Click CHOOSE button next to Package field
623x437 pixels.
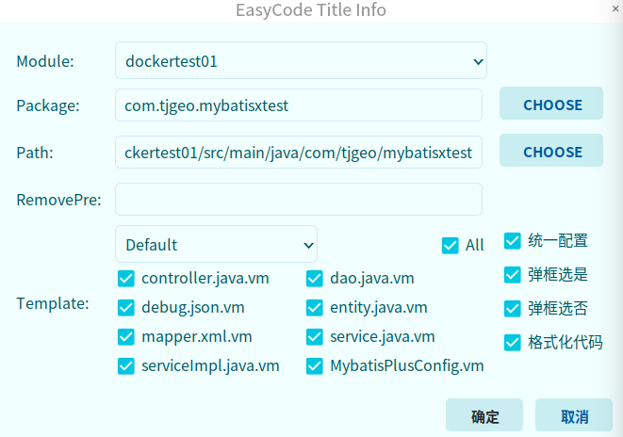tap(551, 105)
